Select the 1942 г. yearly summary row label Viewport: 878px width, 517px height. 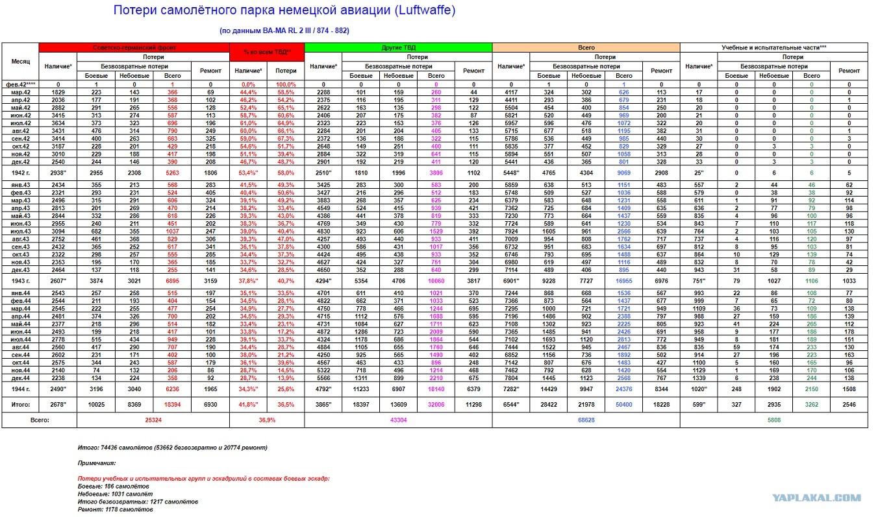(20, 173)
